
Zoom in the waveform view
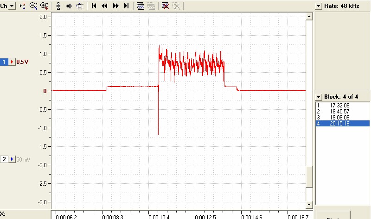[44, 6]
